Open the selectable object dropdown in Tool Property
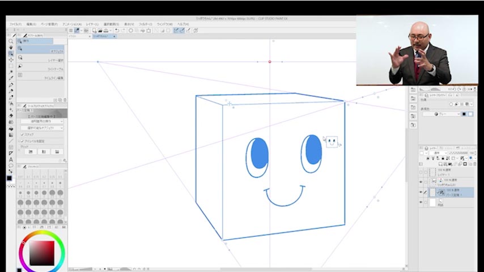Viewport: 484px width, 272px height. tap(42, 128)
